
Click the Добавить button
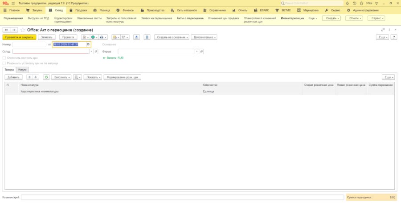13,77
